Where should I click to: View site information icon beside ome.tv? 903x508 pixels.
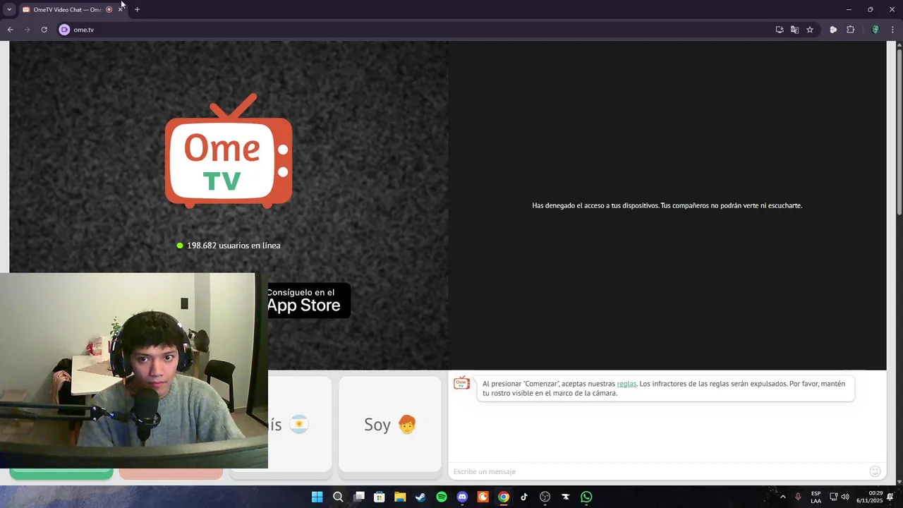point(64,30)
